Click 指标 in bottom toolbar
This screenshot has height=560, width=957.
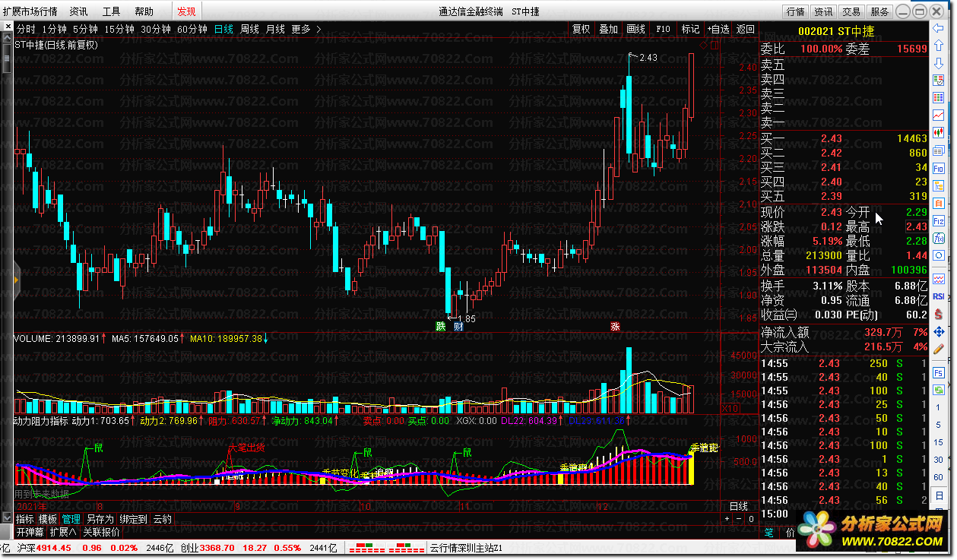click(25, 519)
